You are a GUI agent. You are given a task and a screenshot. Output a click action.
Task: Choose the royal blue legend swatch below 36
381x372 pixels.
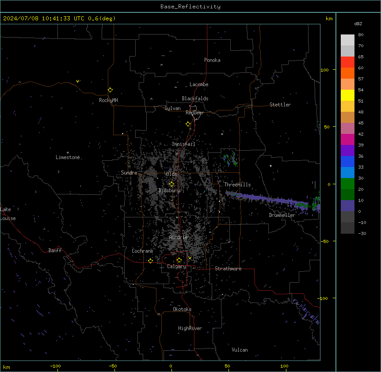tap(347, 161)
